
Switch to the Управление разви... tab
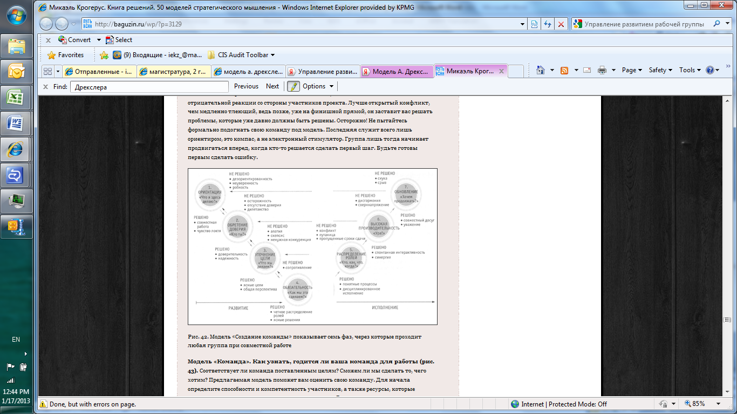pos(322,71)
